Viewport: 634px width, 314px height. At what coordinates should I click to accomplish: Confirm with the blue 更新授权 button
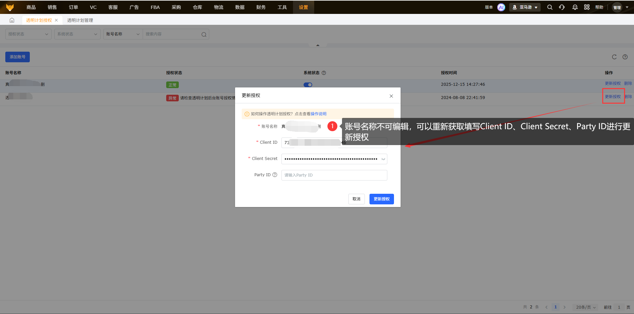pyautogui.click(x=382, y=199)
